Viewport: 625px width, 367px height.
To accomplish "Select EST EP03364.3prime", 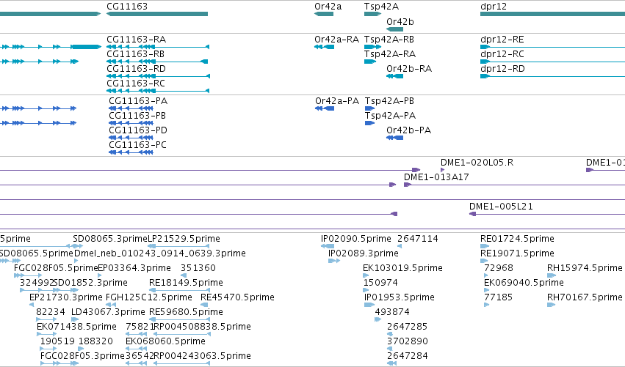I will [x=134, y=268].
